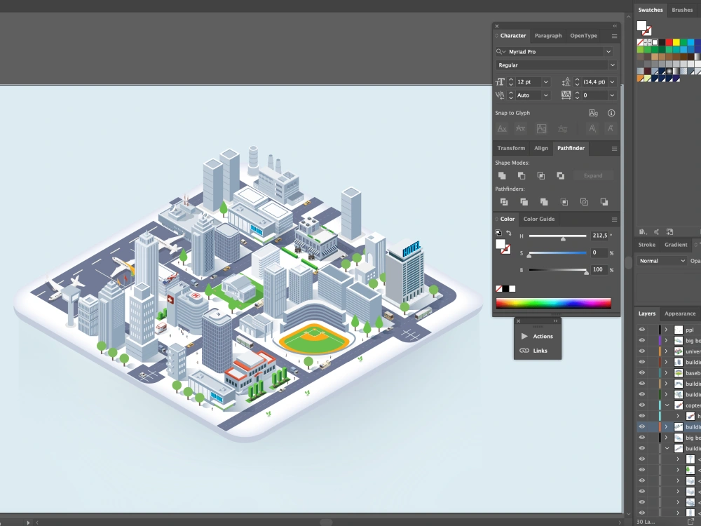Toggle the Snap to Baseline glyph option

pos(502,129)
